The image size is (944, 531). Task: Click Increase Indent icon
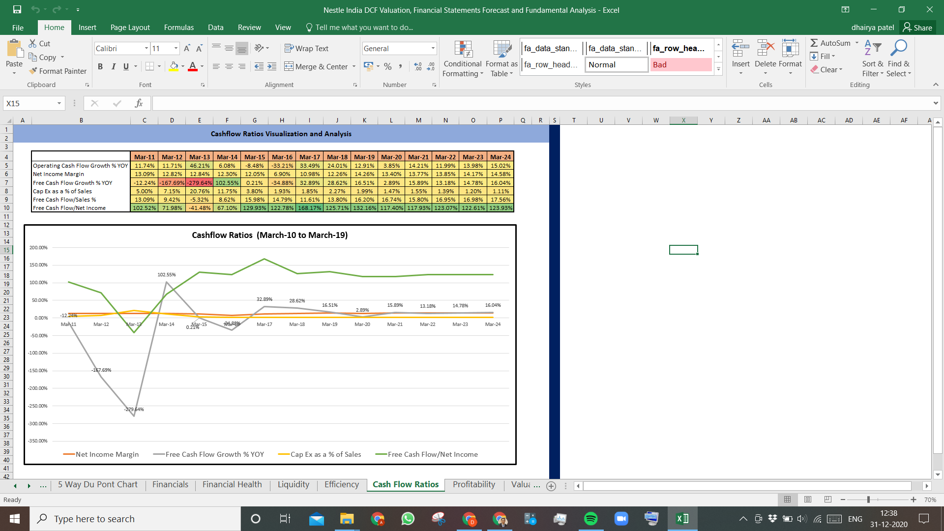point(272,66)
